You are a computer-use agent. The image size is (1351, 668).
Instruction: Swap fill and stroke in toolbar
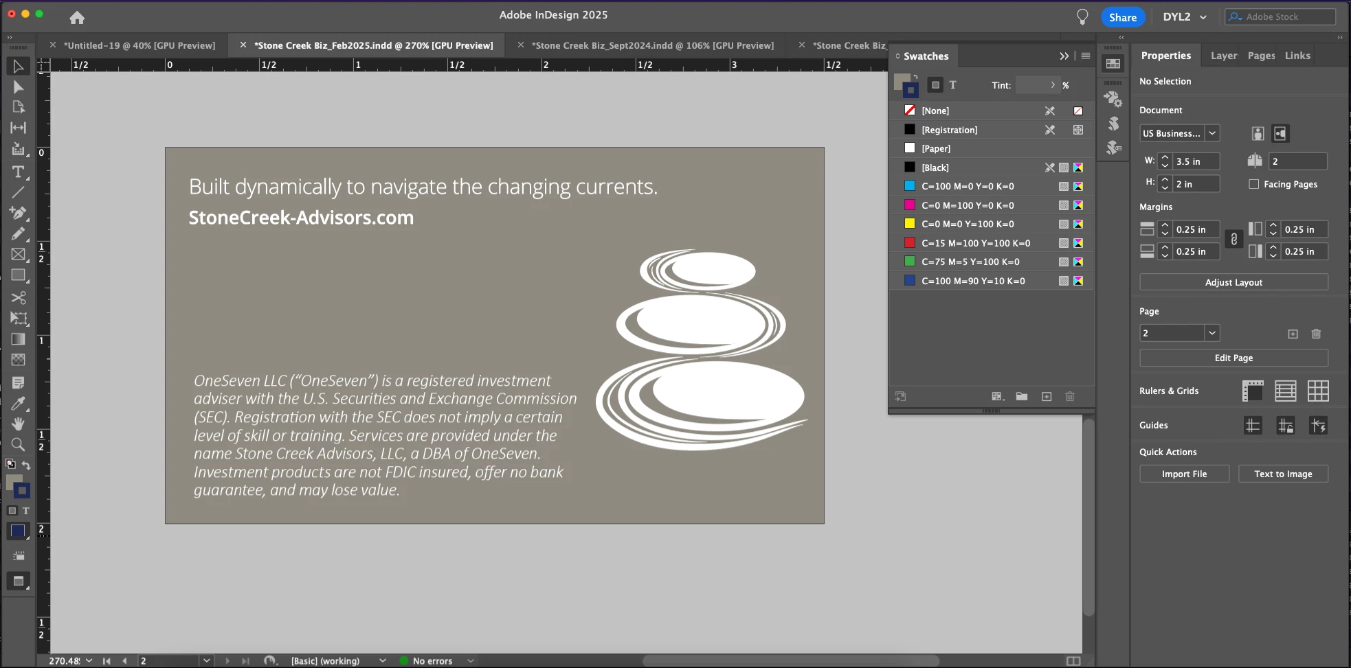click(x=26, y=465)
